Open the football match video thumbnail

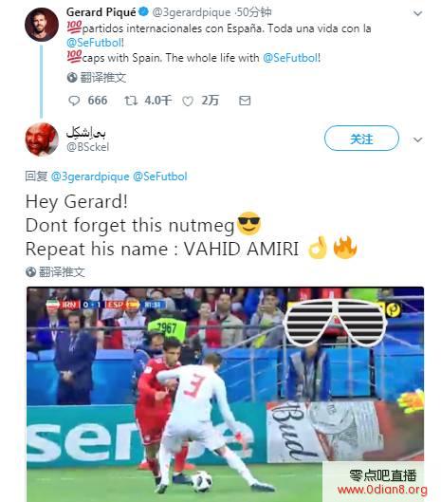[226, 395]
